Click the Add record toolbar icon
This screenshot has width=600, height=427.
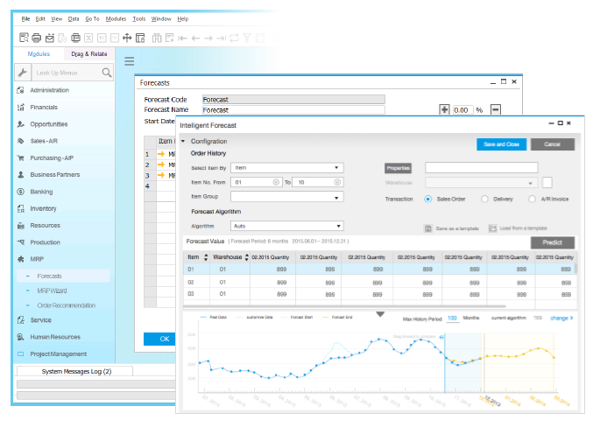[x=170, y=38]
